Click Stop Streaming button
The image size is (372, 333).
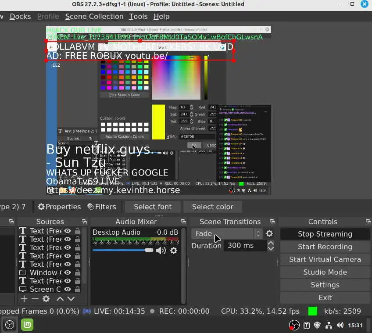tap(325, 234)
